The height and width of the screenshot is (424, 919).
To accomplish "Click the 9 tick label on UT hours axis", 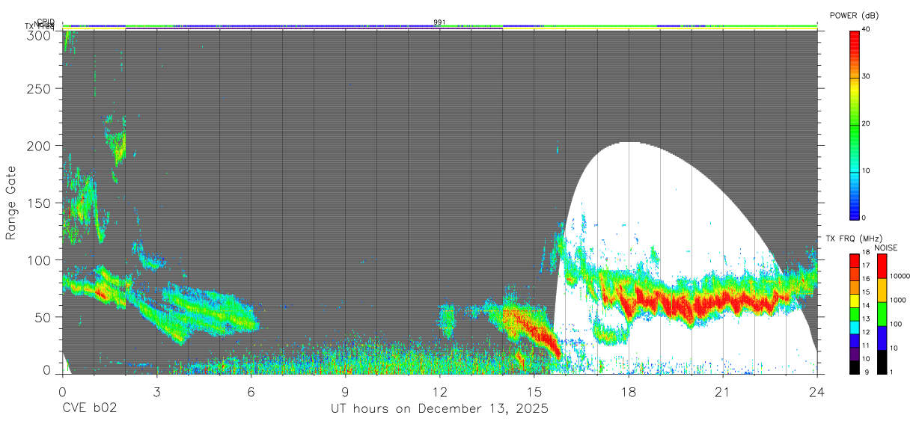I will pos(345,391).
